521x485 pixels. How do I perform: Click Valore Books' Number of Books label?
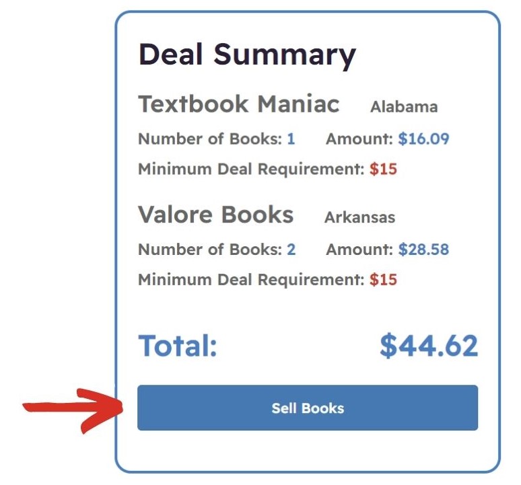[210, 250]
